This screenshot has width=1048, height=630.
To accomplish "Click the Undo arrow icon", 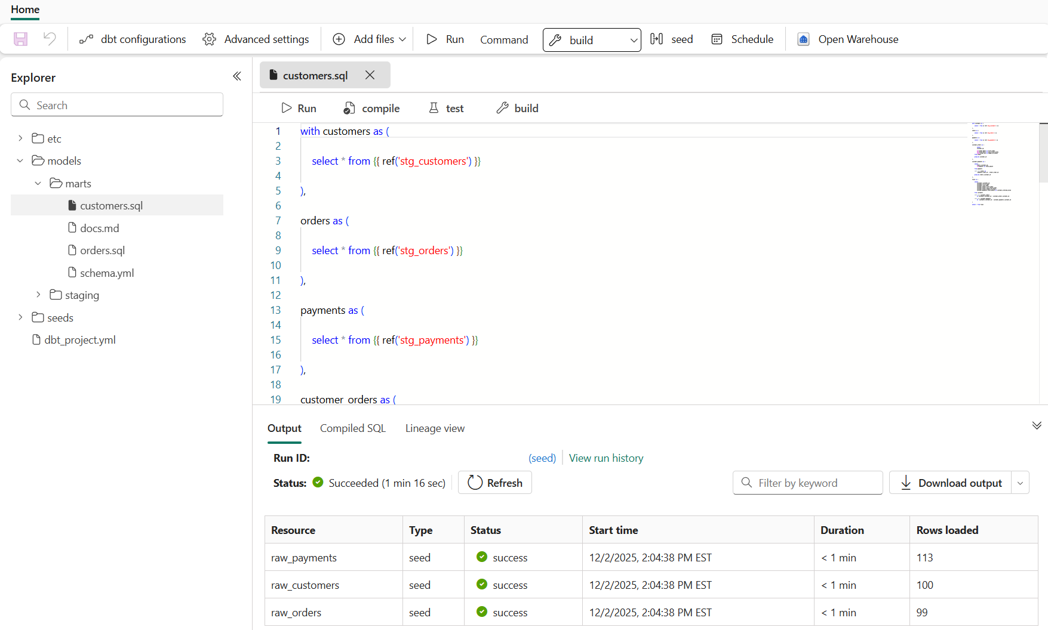I will coord(50,39).
